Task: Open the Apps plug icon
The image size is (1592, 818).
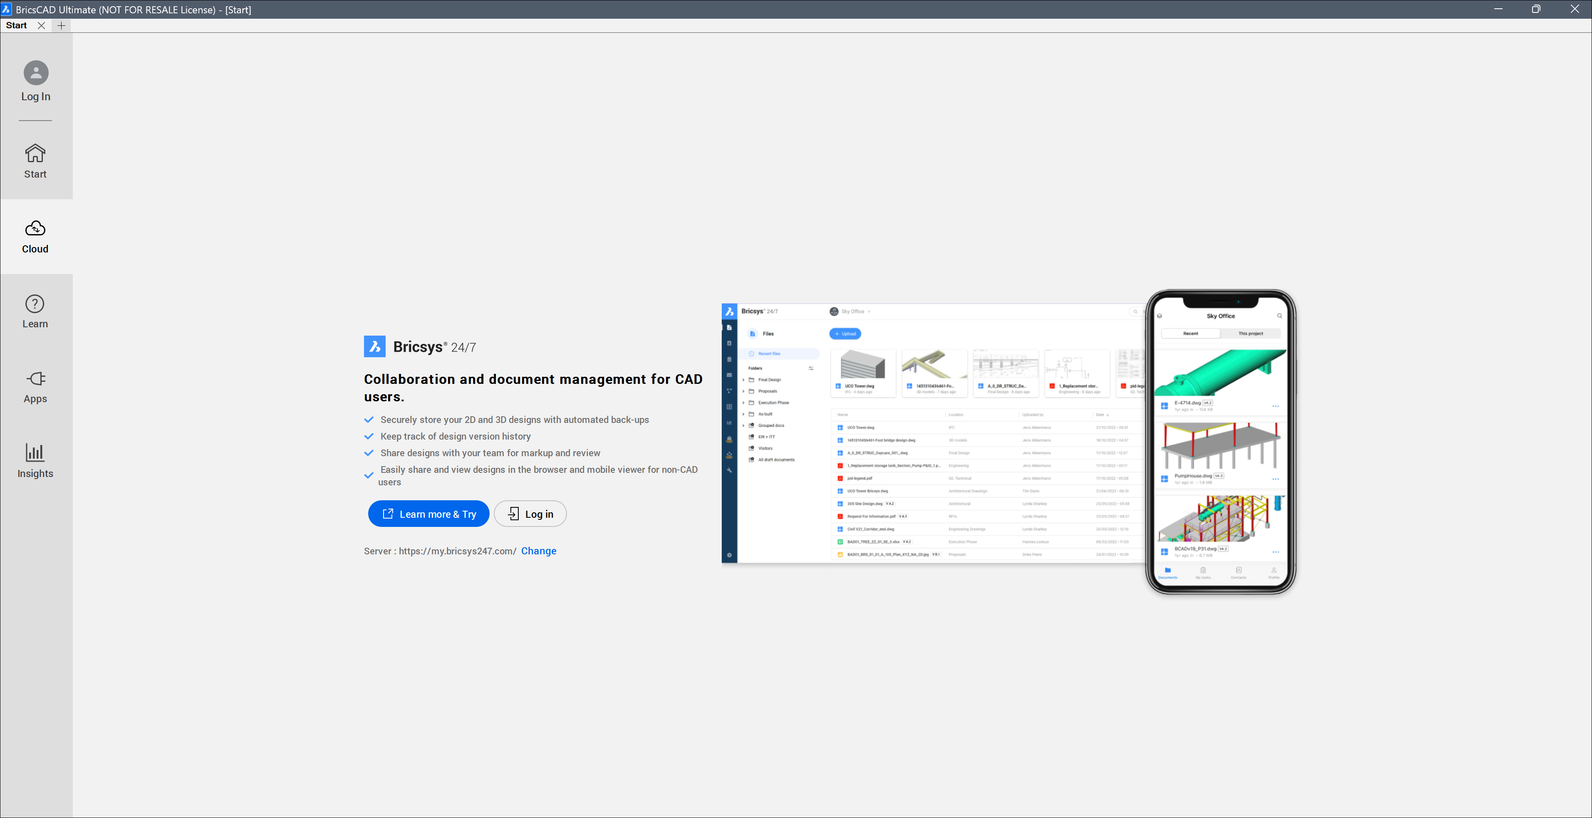Action: click(35, 386)
